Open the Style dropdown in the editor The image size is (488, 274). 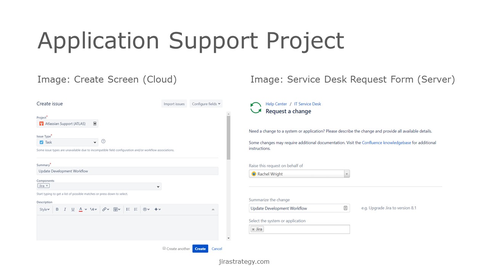click(45, 209)
